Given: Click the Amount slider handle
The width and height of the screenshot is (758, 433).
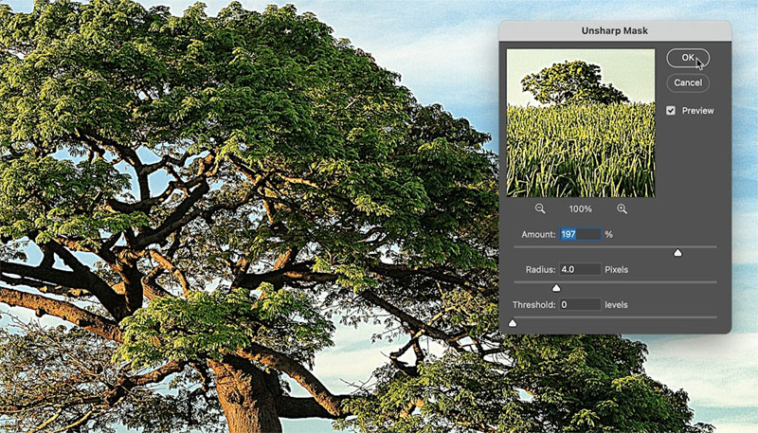Looking at the screenshot, I should point(677,253).
